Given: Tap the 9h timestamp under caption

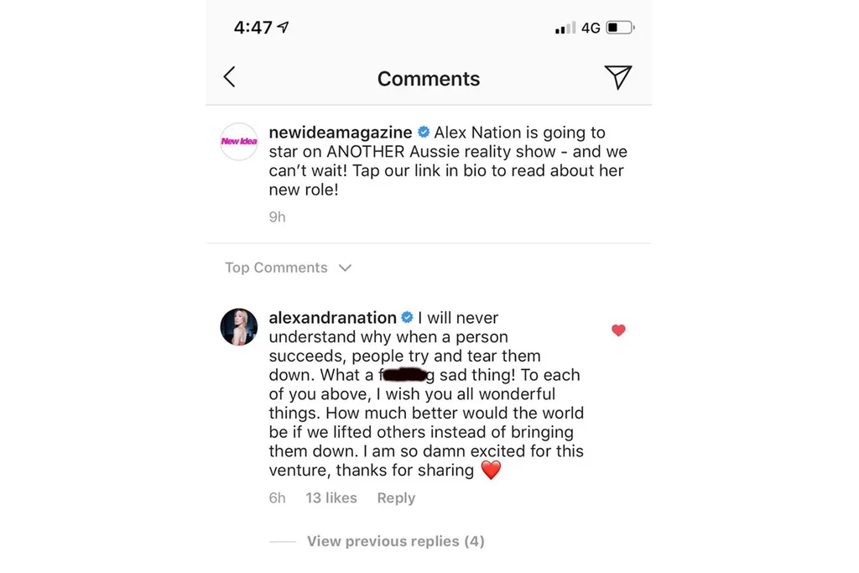Looking at the screenshot, I should (277, 216).
